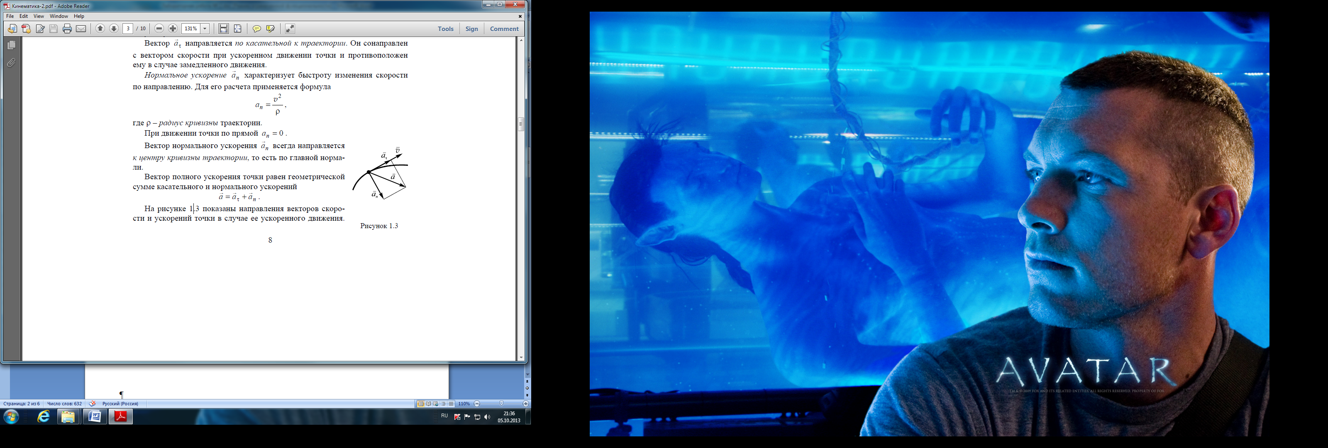Screen dimensions: 1328x448
Task: Open the Window menu
Action: click(x=59, y=17)
